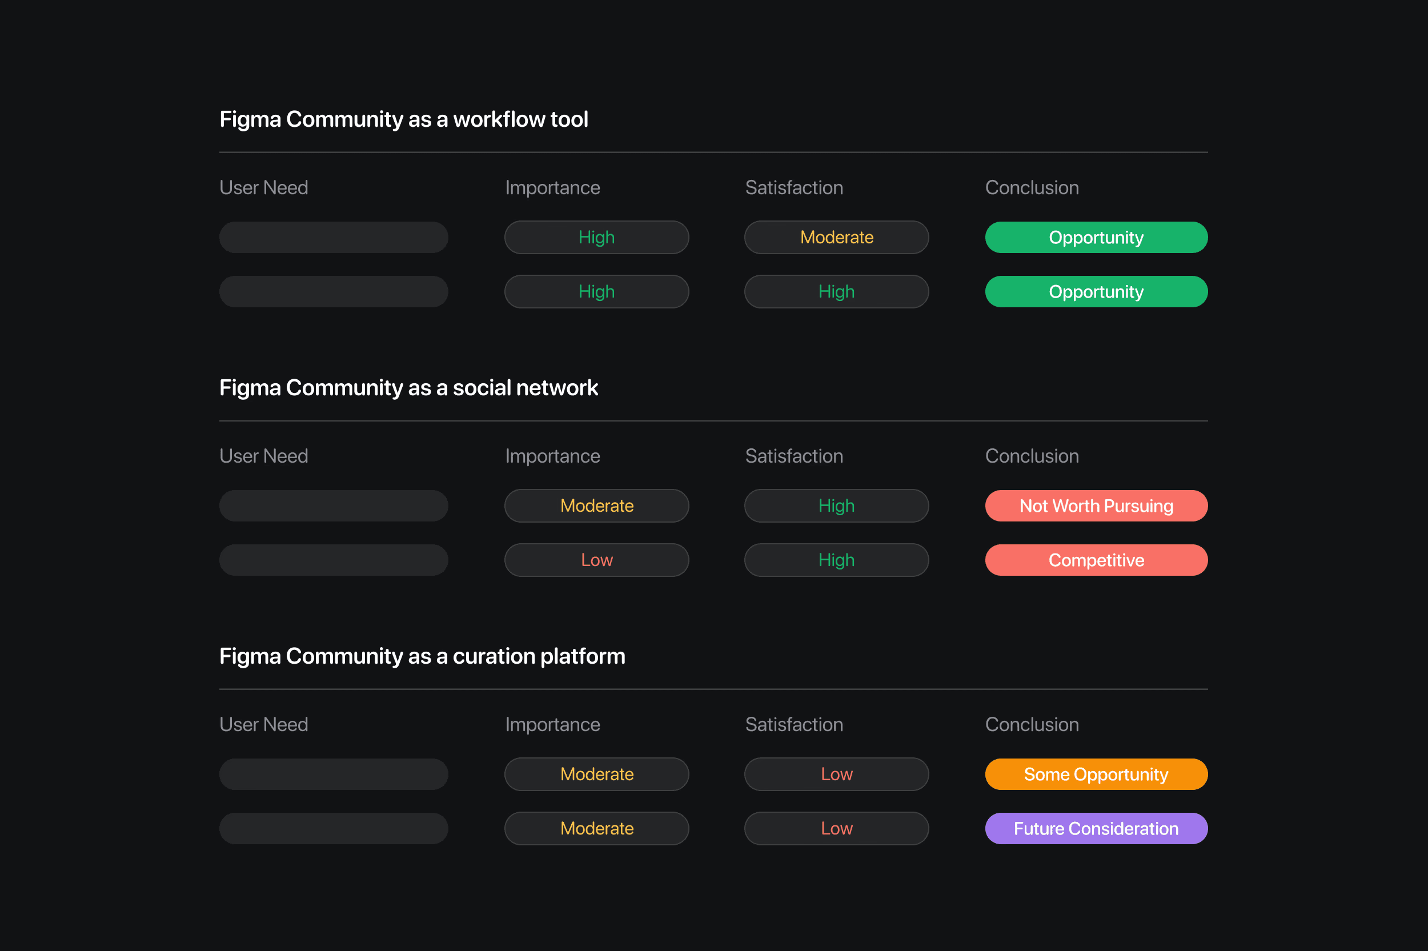Viewport: 1428px width, 951px height.
Task: Click the 'Figma Community as a workflow tool' heading
Action: [403, 119]
